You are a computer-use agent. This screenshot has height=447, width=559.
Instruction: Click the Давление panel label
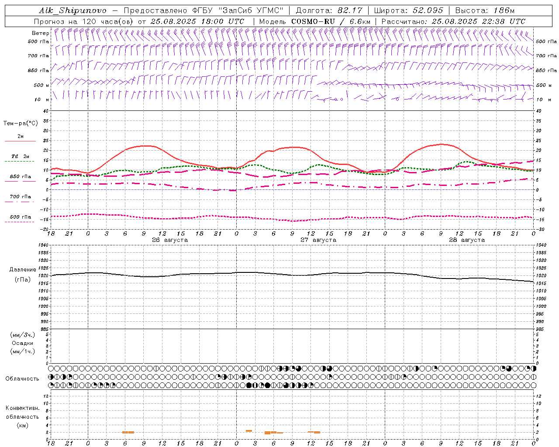click(x=23, y=270)
